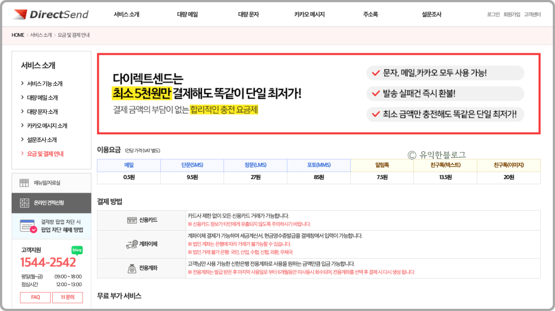Select 요금 및 결제 안내 sidebar item
This screenshot has height=311, width=555.
[45, 154]
